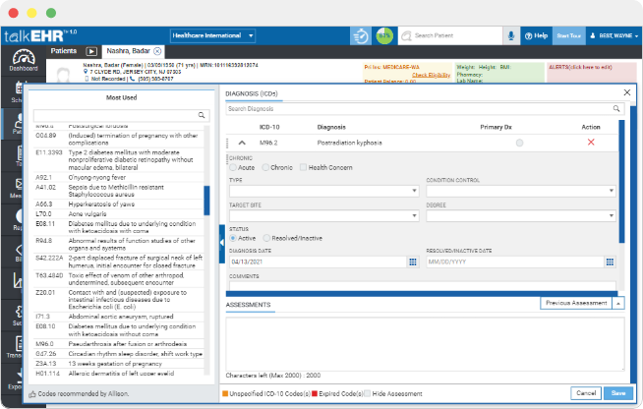Click search magnifier in Most Used panel
The image size is (643, 409).
point(203,115)
